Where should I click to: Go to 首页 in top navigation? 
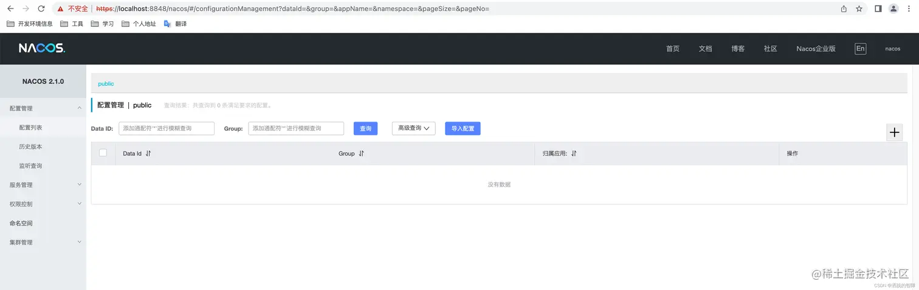(673, 49)
